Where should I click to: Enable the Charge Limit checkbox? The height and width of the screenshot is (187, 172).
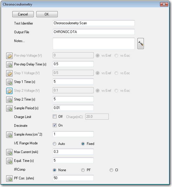tap(55, 117)
